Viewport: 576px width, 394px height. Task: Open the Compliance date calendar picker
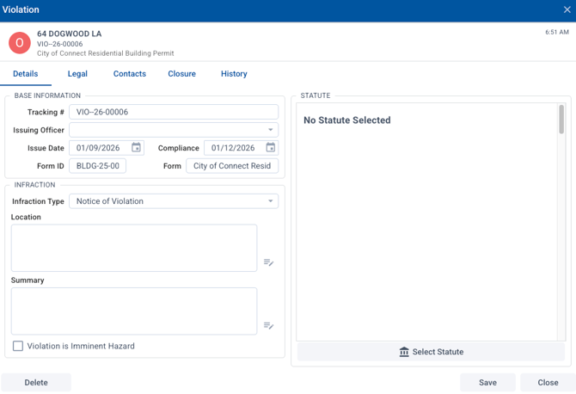[x=270, y=148]
